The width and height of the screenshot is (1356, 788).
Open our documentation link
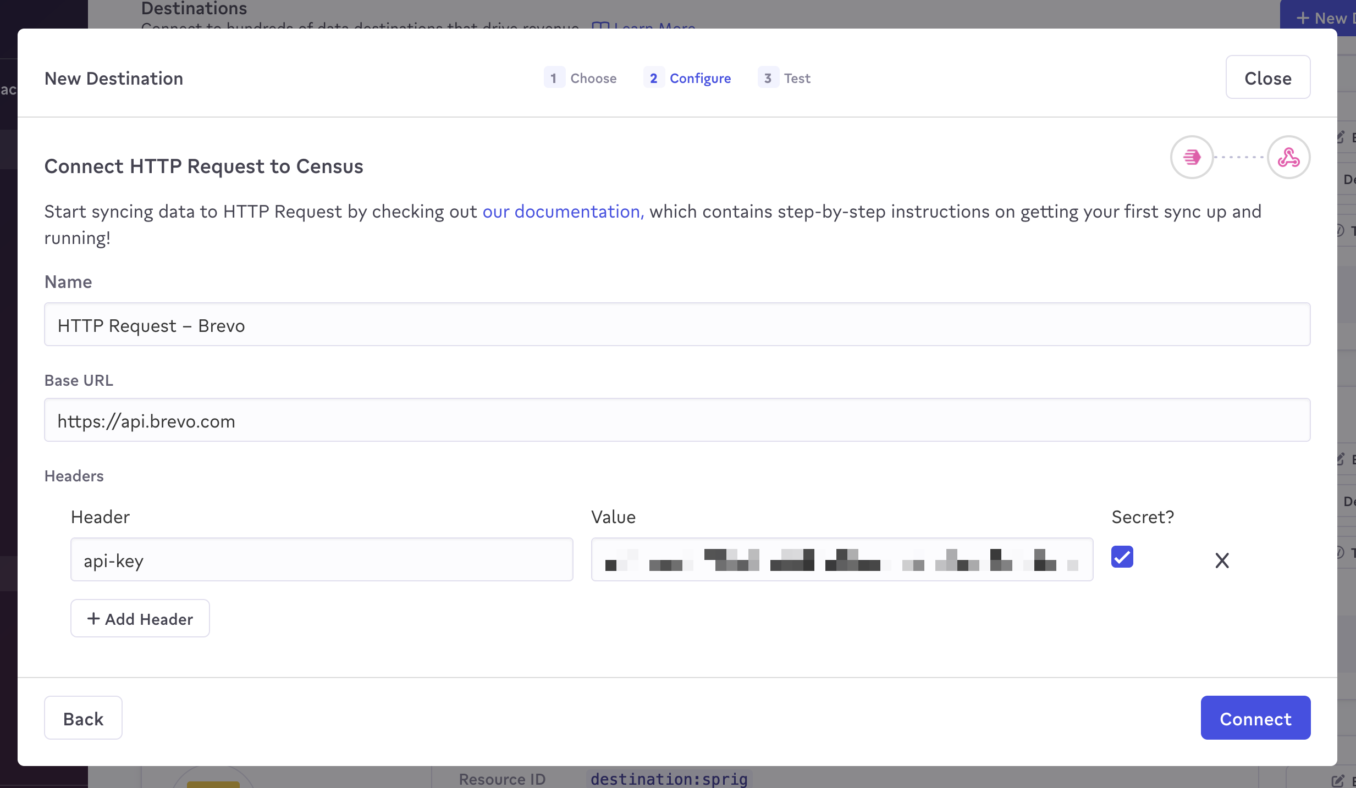click(563, 212)
